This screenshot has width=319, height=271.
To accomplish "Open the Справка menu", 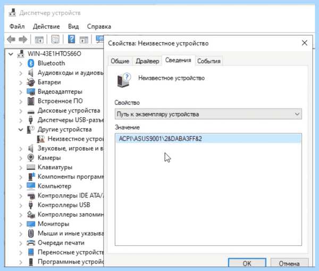I will tap(99, 27).
